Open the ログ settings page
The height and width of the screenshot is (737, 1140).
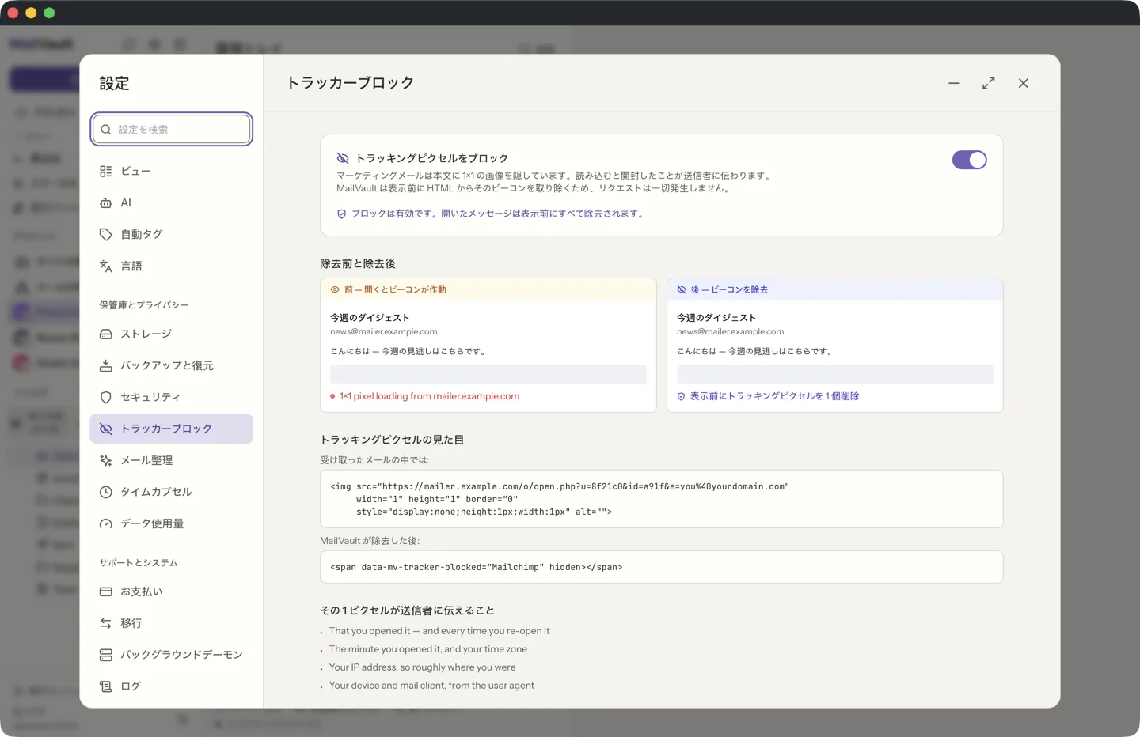click(171, 686)
